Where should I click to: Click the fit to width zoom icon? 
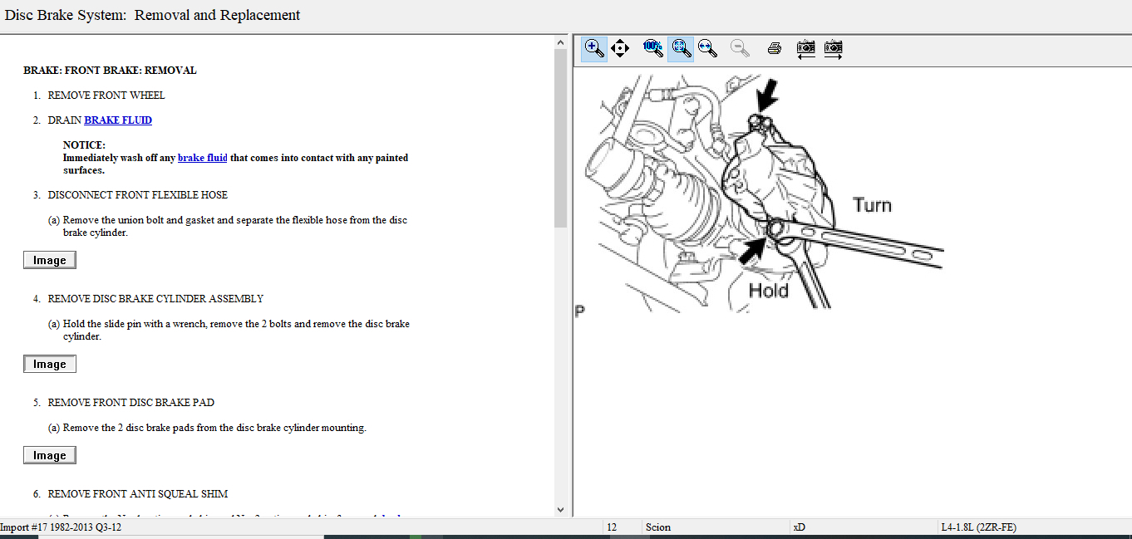tap(708, 48)
